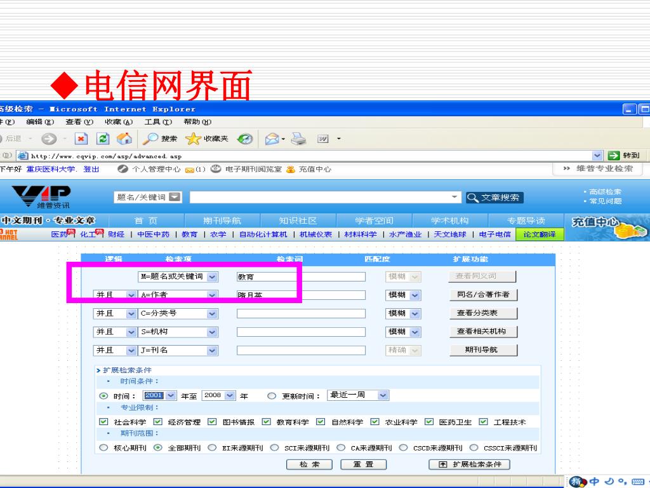This screenshot has height=488, width=650.
Task: Open the 查看(V) menu
Action: (x=79, y=122)
